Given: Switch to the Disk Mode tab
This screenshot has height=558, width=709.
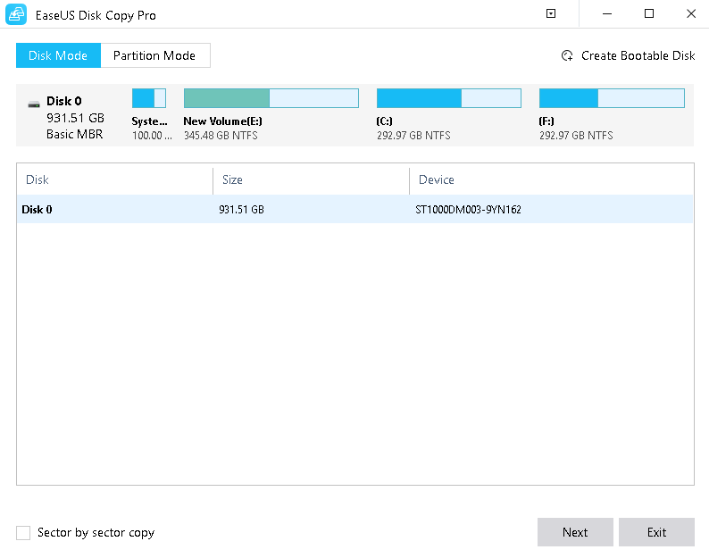Looking at the screenshot, I should click(58, 55).
